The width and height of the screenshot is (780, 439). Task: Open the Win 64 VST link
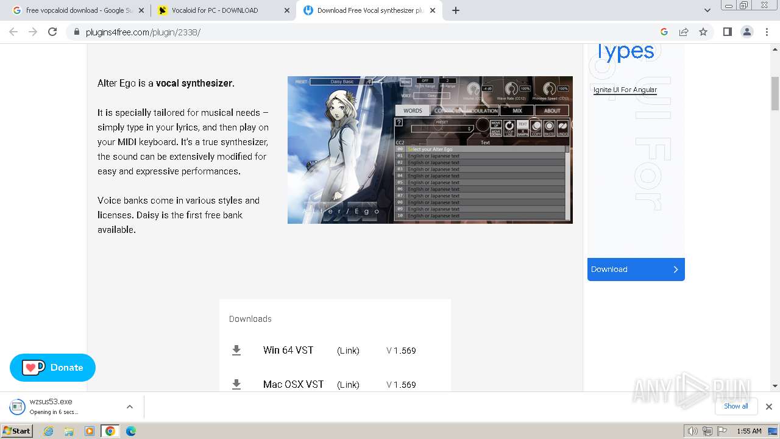coord(348,351)
